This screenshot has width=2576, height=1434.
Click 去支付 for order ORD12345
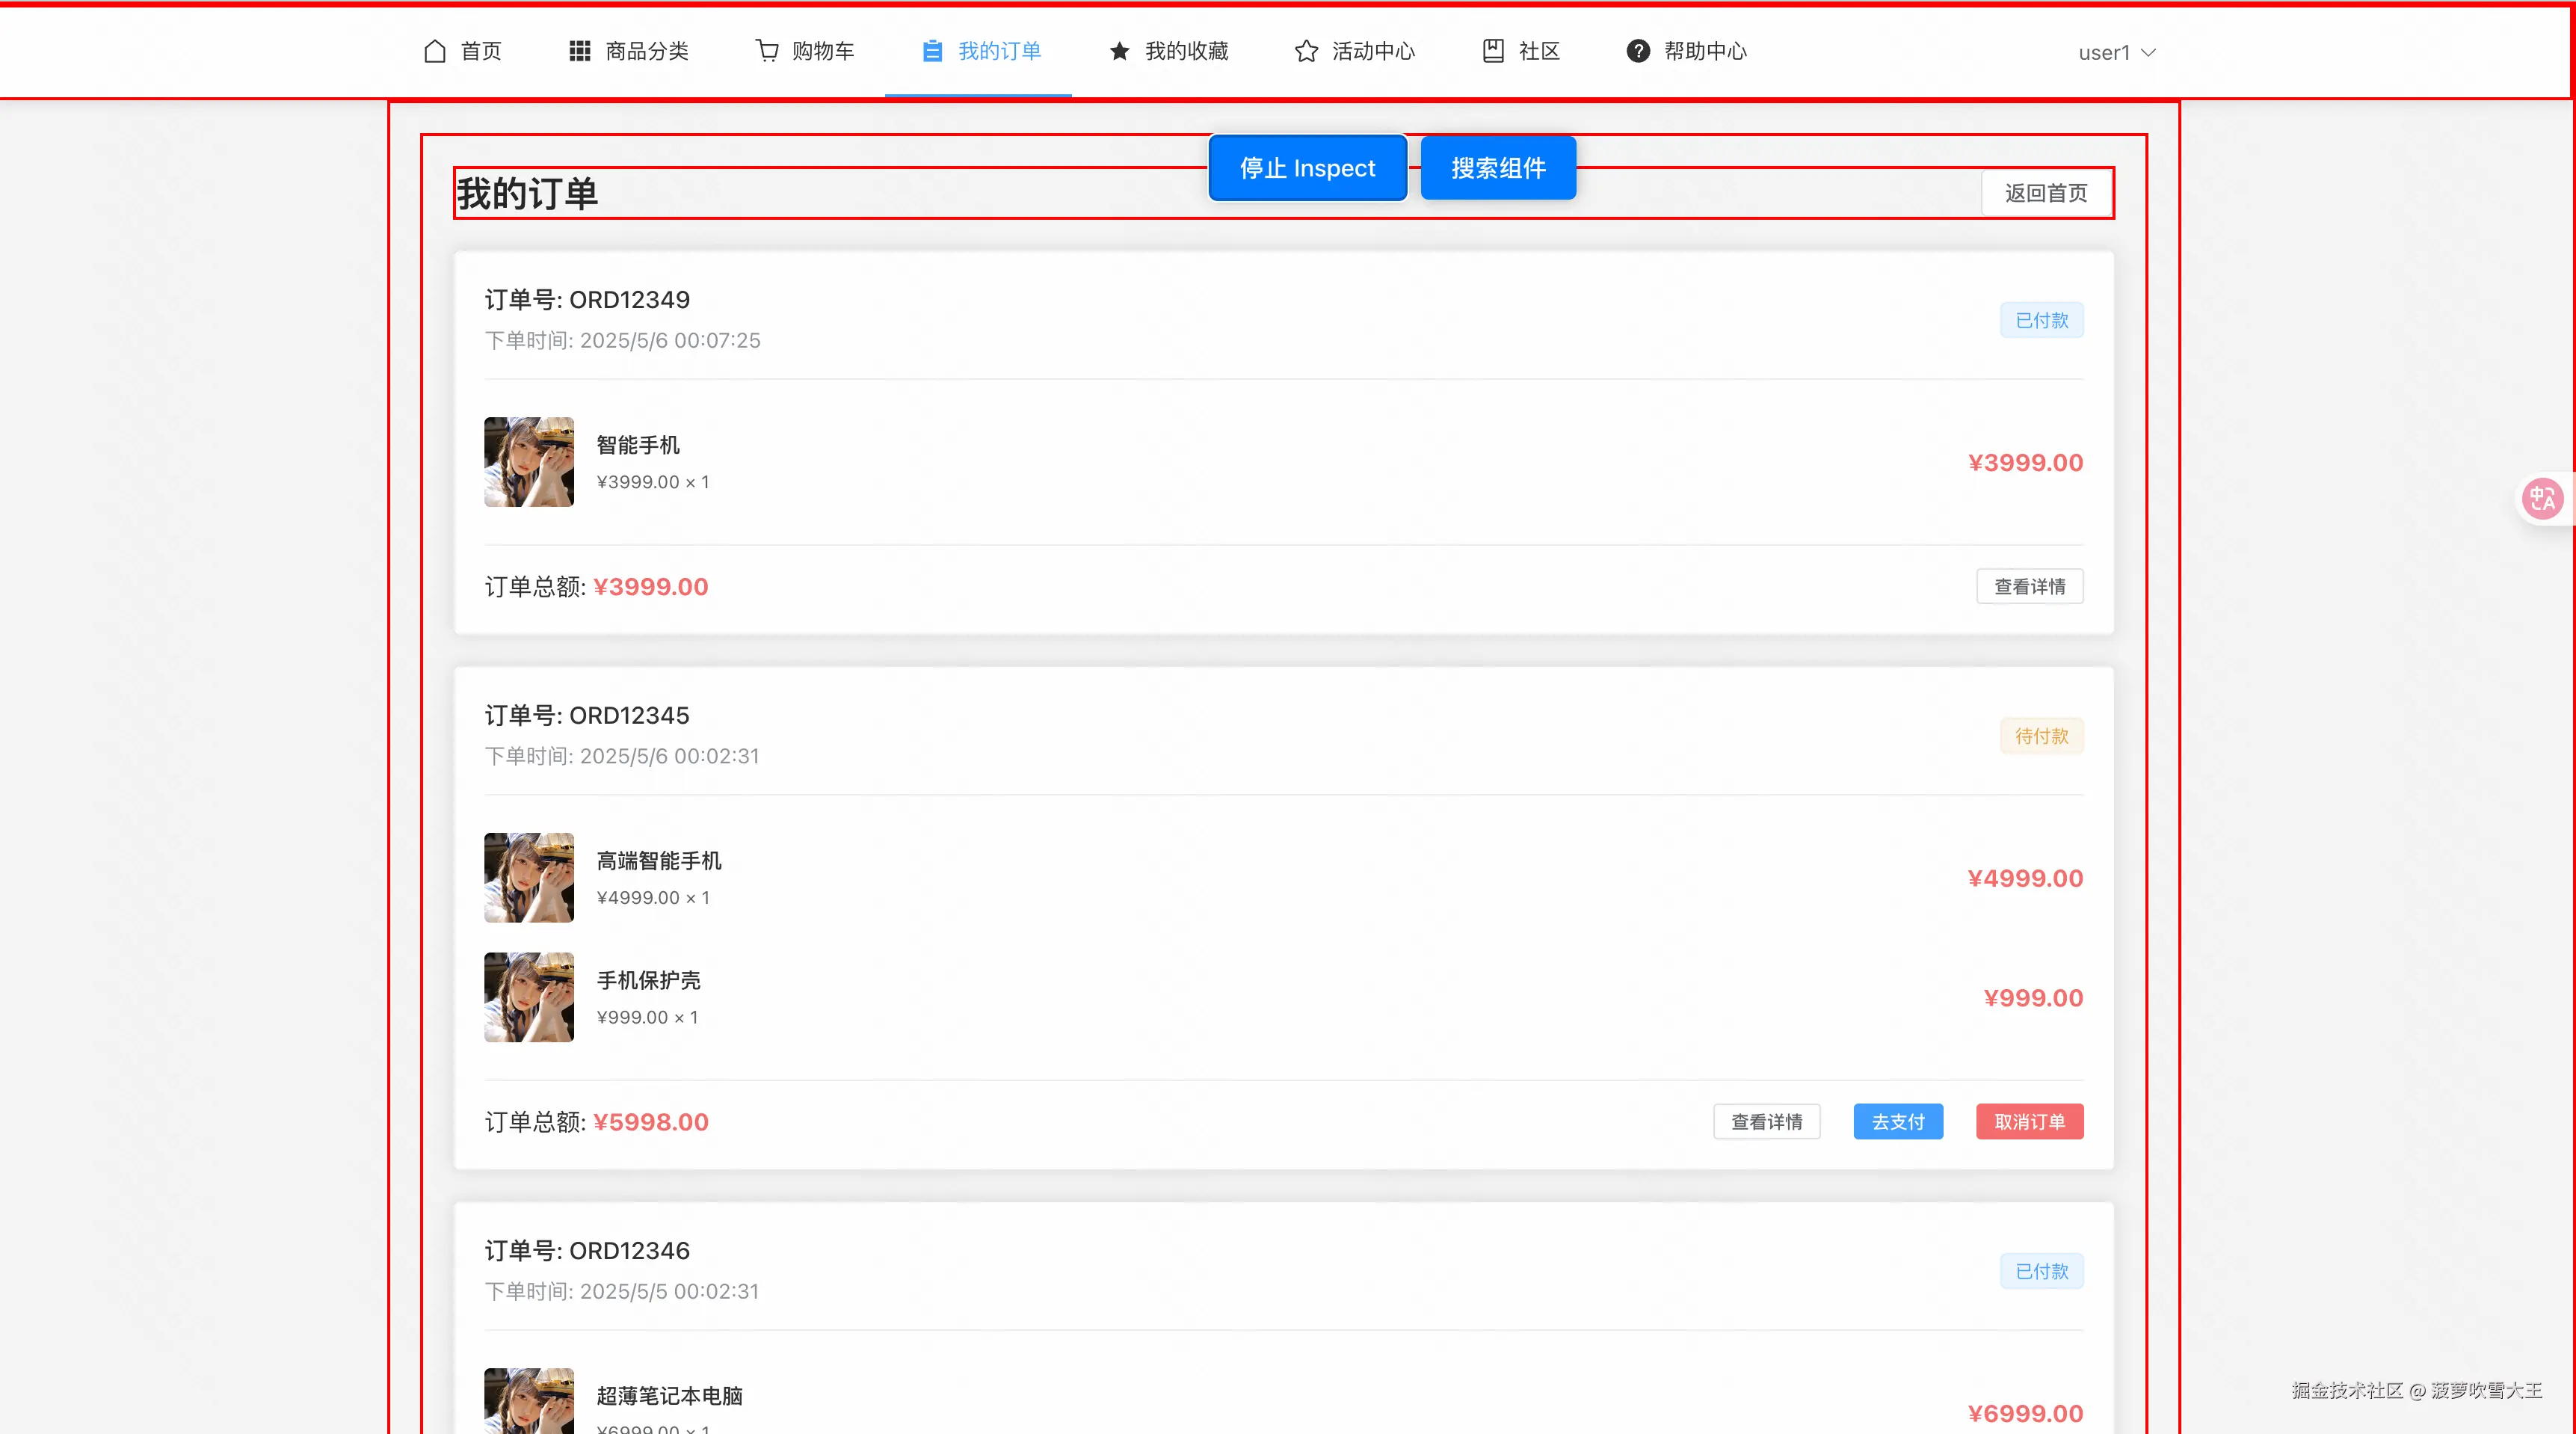click(1897, 1122)
